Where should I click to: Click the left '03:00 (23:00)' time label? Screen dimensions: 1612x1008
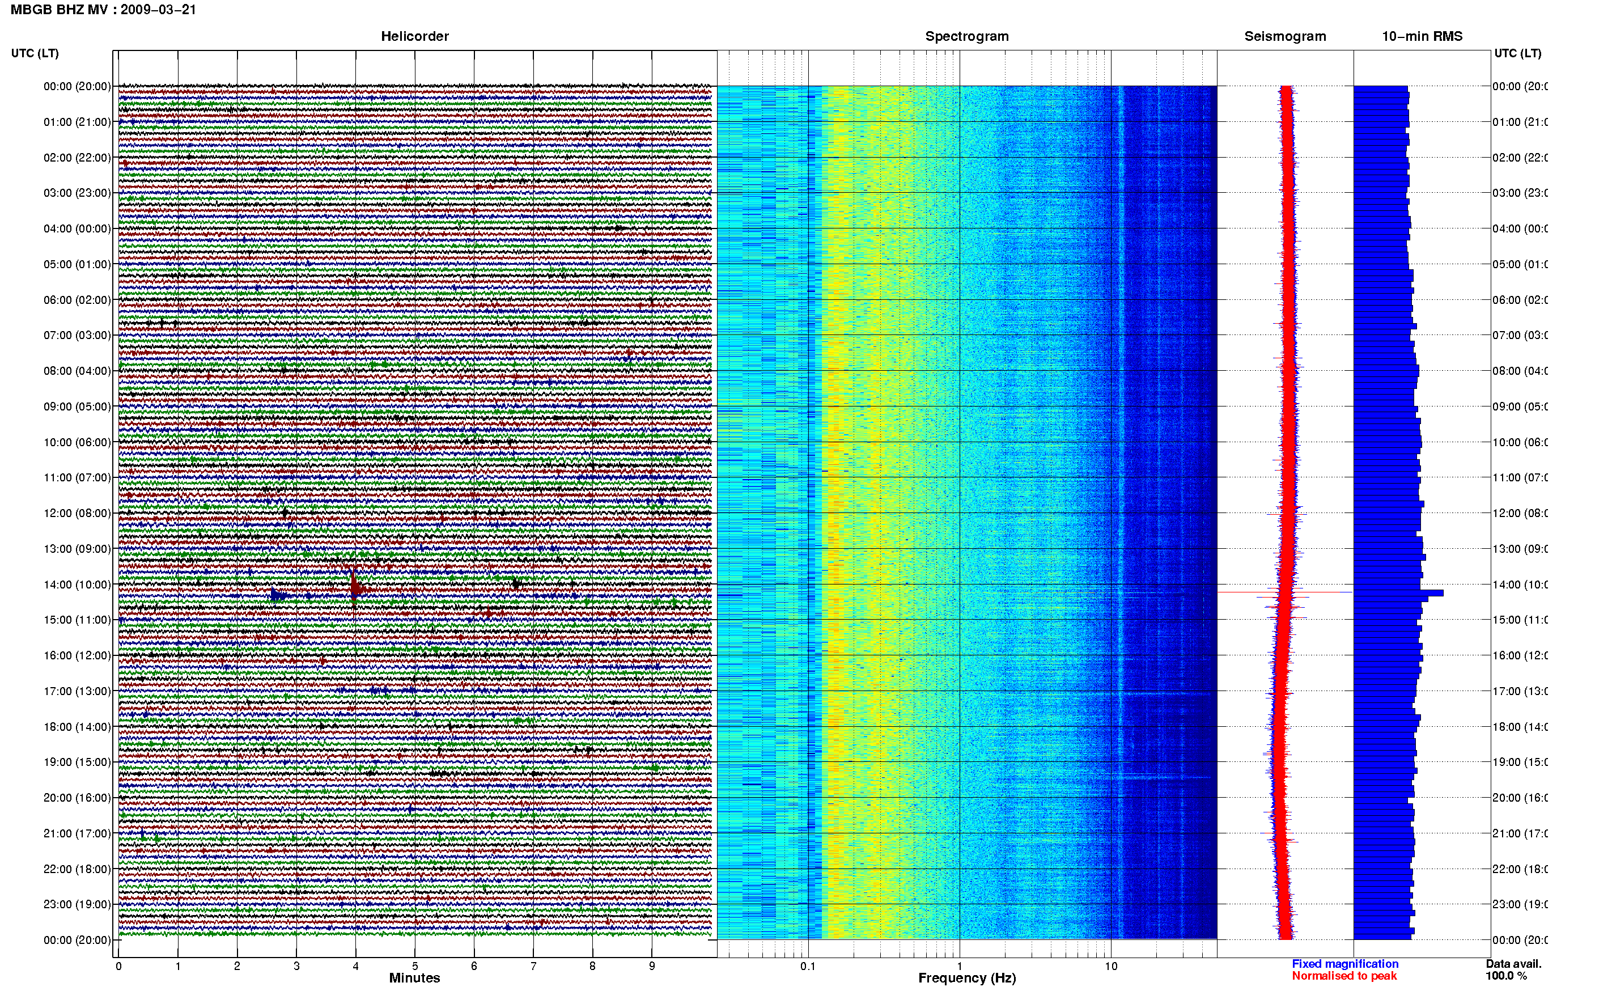[77, 193]
